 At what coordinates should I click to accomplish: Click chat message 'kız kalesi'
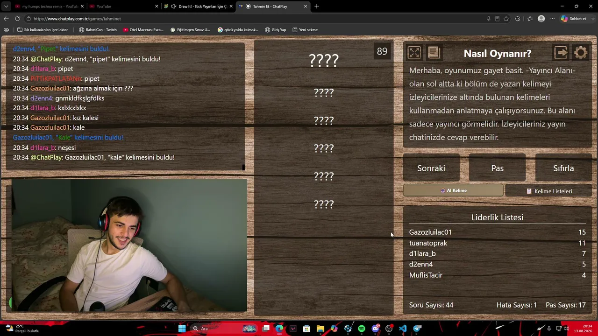click(x=85, y=118)
